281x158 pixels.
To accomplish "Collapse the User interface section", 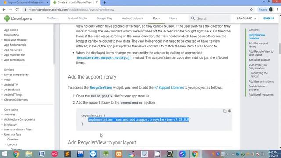I will pos(2,134).
